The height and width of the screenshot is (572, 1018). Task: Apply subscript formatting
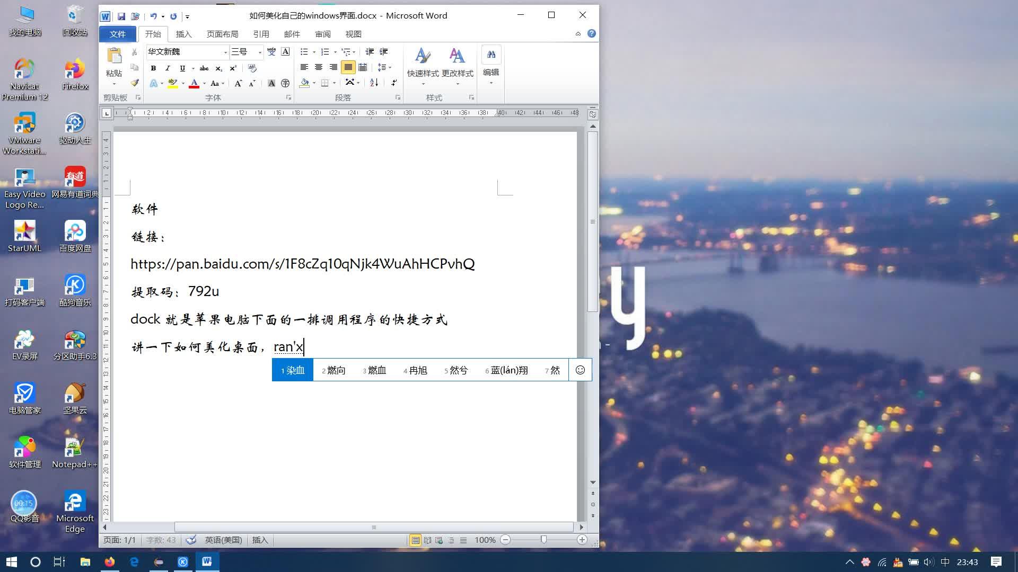point(218,68)
